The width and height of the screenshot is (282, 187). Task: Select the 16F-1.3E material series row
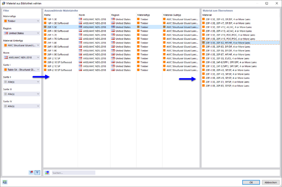coord(122,19)
